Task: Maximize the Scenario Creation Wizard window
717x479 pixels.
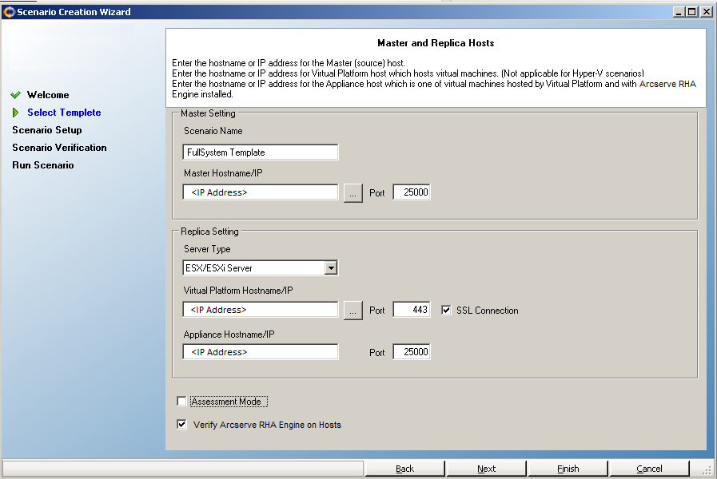Action: pyautogui.click(x=692, y=12)
